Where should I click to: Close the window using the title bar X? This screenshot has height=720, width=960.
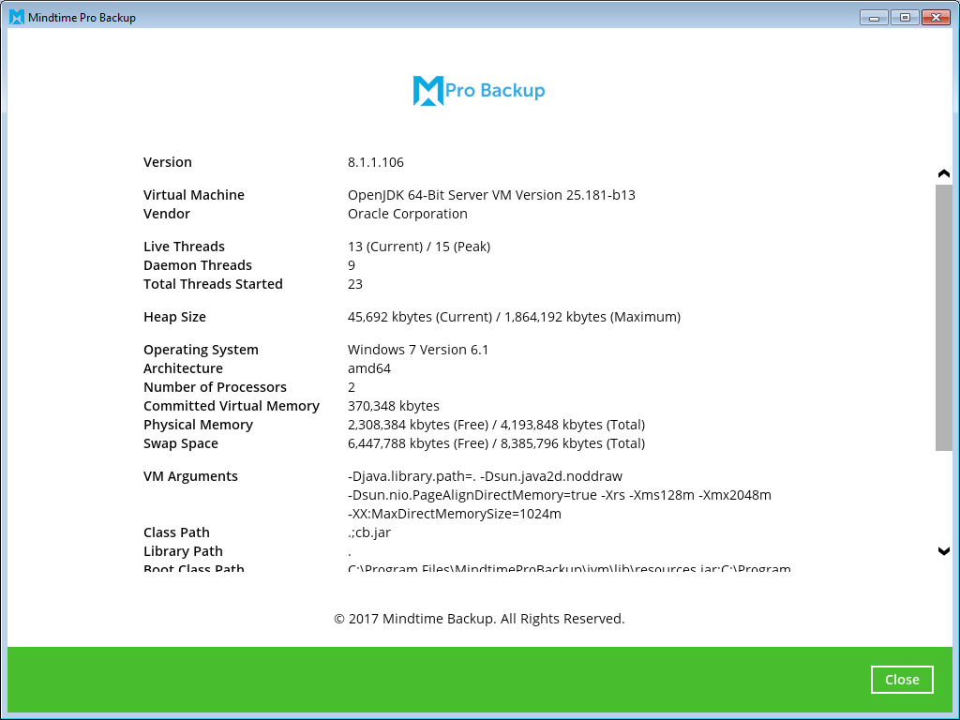[937, 17]
